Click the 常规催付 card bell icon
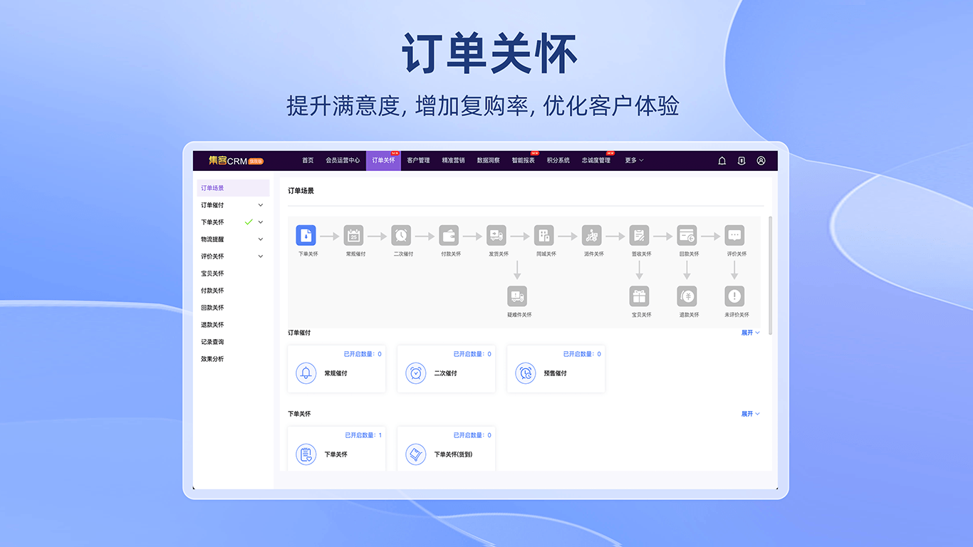 point(306,373)
